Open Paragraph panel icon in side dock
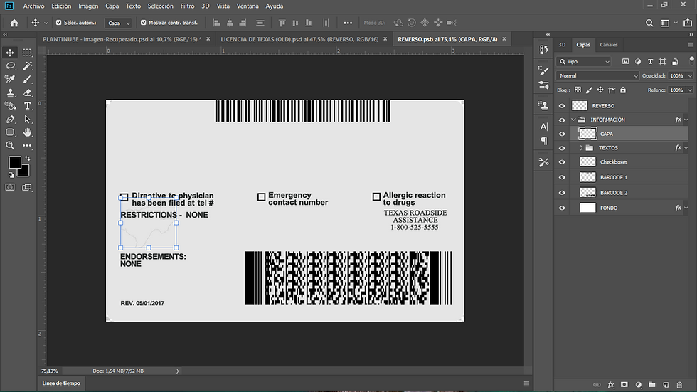 pyautogui.click(x=543, y=141)
